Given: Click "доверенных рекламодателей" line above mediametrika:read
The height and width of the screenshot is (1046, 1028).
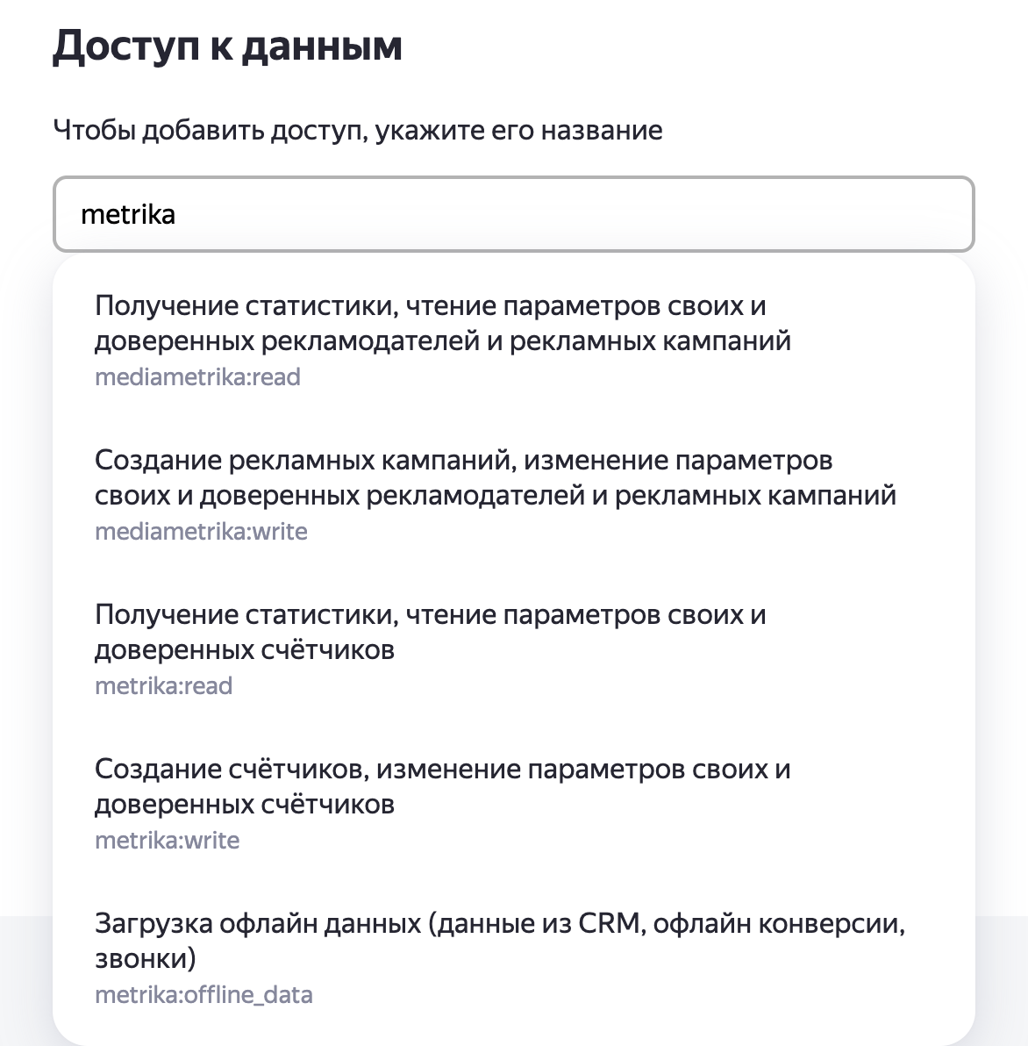Looking at the screenshot, I should pyautogui.click(x=442, y=341).
